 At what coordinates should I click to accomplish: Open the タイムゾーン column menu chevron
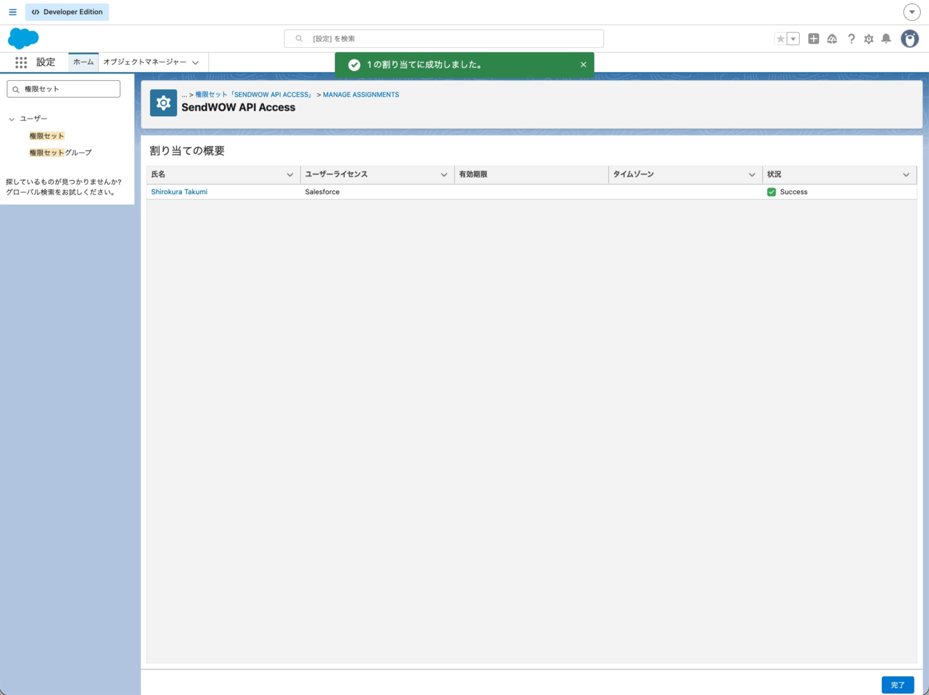click(x=752, y=175)
